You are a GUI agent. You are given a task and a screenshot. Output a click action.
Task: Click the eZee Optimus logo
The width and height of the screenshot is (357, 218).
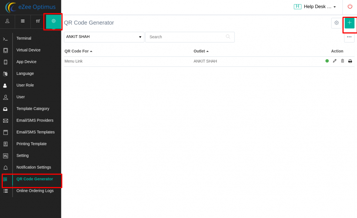pyautogui.click(x=30, y=7)
